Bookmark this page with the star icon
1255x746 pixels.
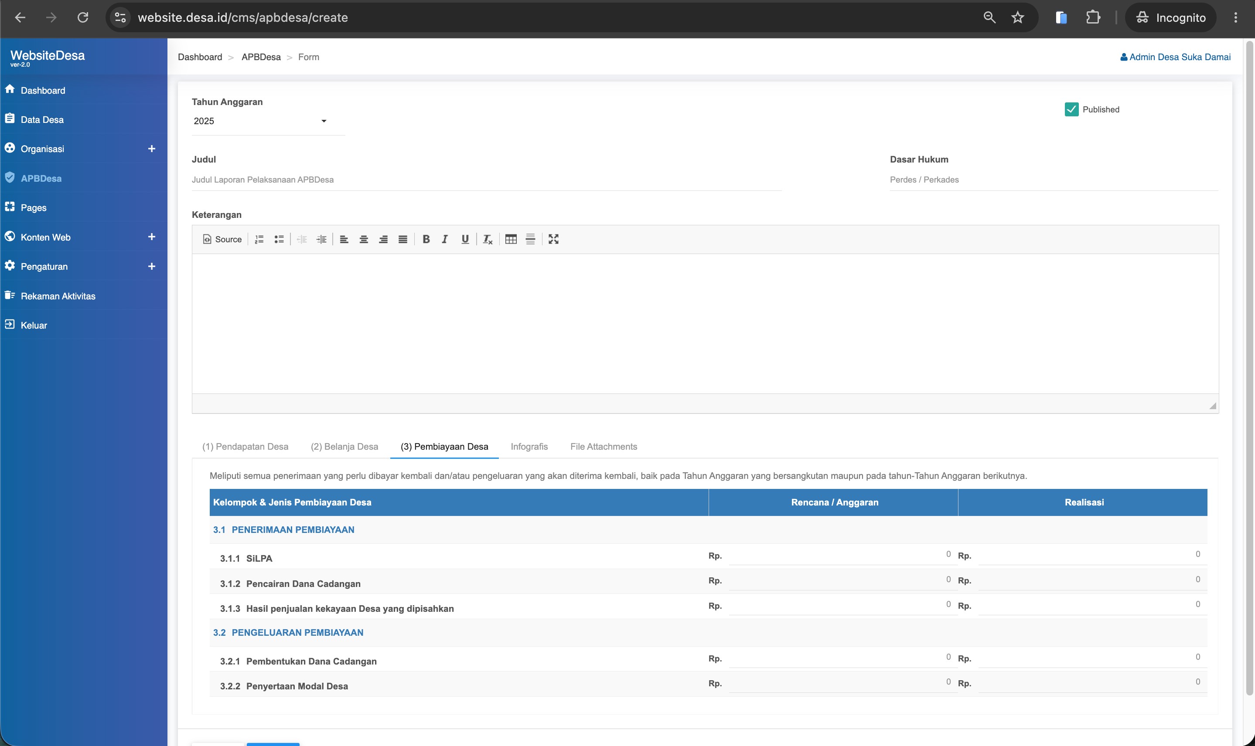[1018, 17]
